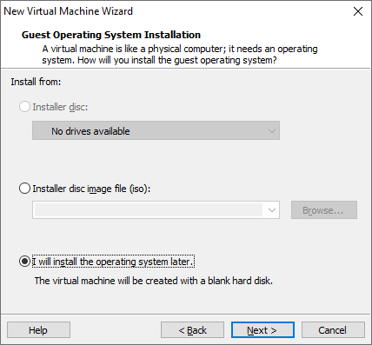Screen dimensions: 372x345
Task: Expand the drive list chevron arrow
Action: tap(272, 131)
